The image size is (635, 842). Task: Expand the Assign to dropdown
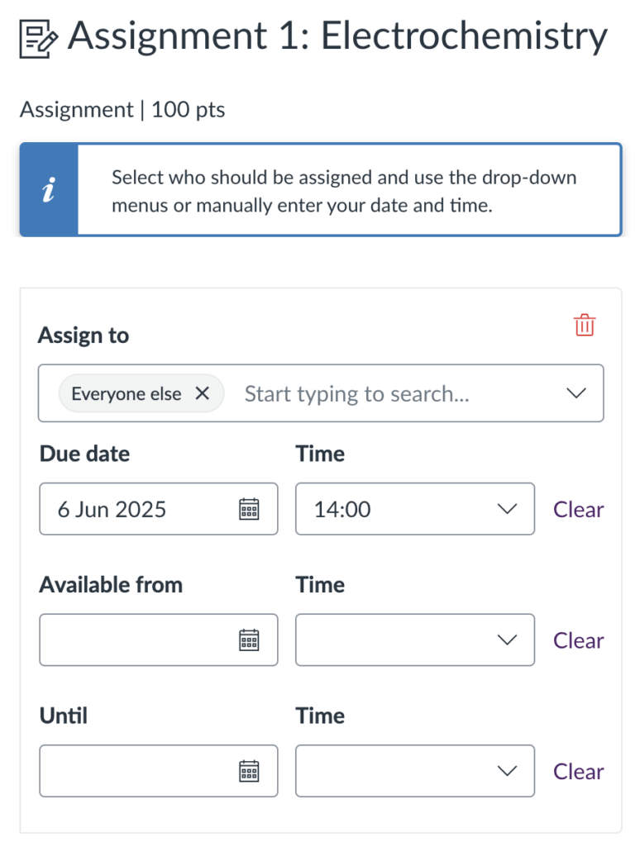575,393
